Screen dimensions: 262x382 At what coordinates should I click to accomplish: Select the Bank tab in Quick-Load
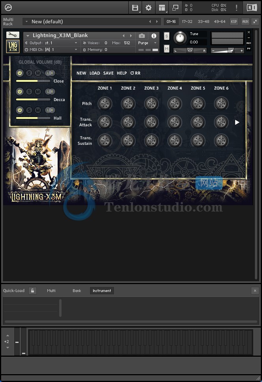pos(77,290)
